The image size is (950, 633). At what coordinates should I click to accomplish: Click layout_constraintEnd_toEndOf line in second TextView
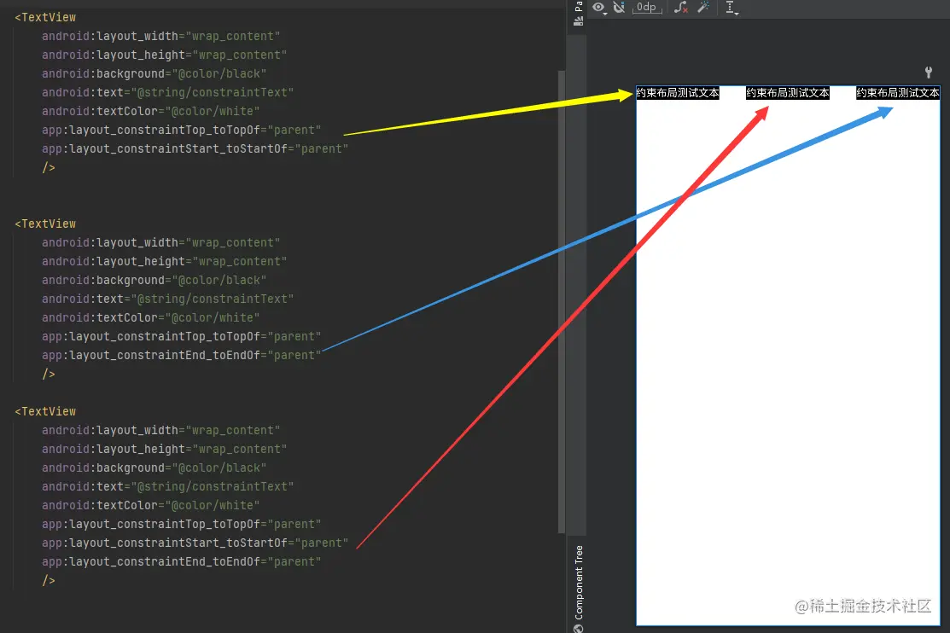[x=181, y=355]
